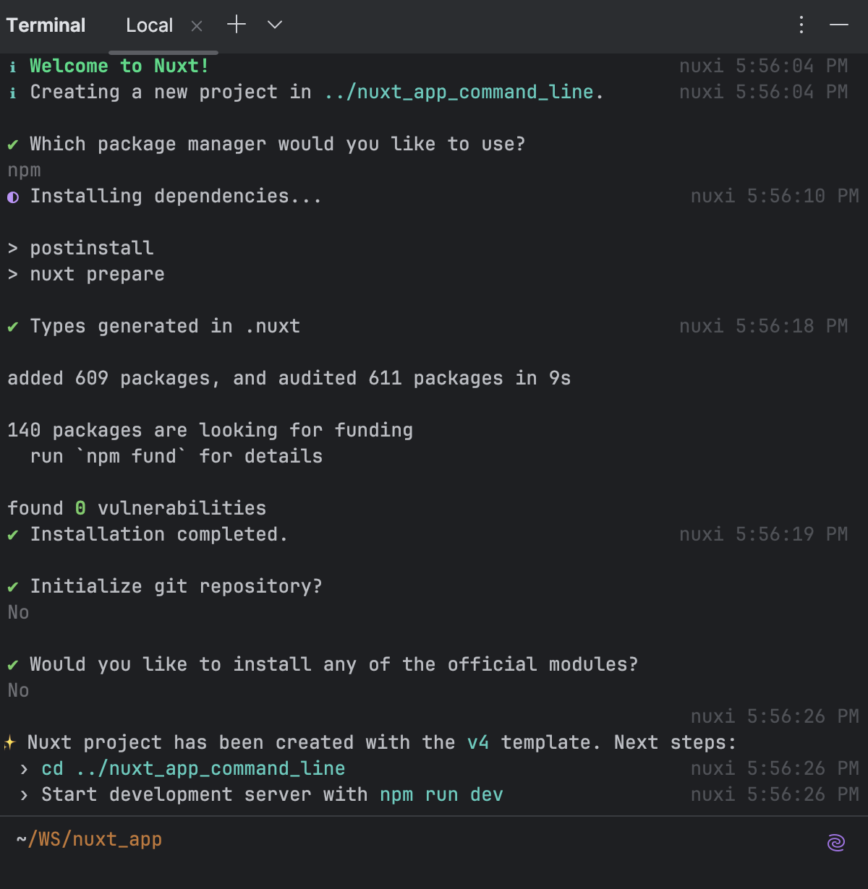The image size is (868, 889).
Task: Open a new terminal tab with the plus icon
Action: [236, 25]
